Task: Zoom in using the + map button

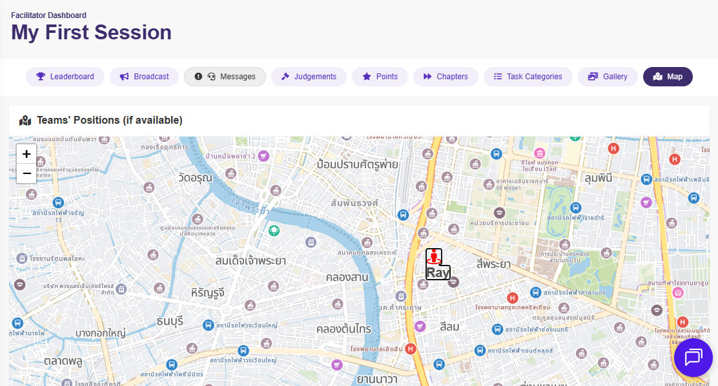Action: [26, 154]
